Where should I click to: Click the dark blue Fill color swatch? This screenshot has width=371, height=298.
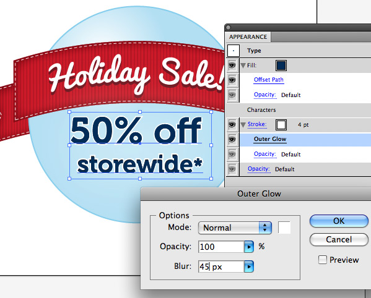pyautogui.click(x=281, y=66)
